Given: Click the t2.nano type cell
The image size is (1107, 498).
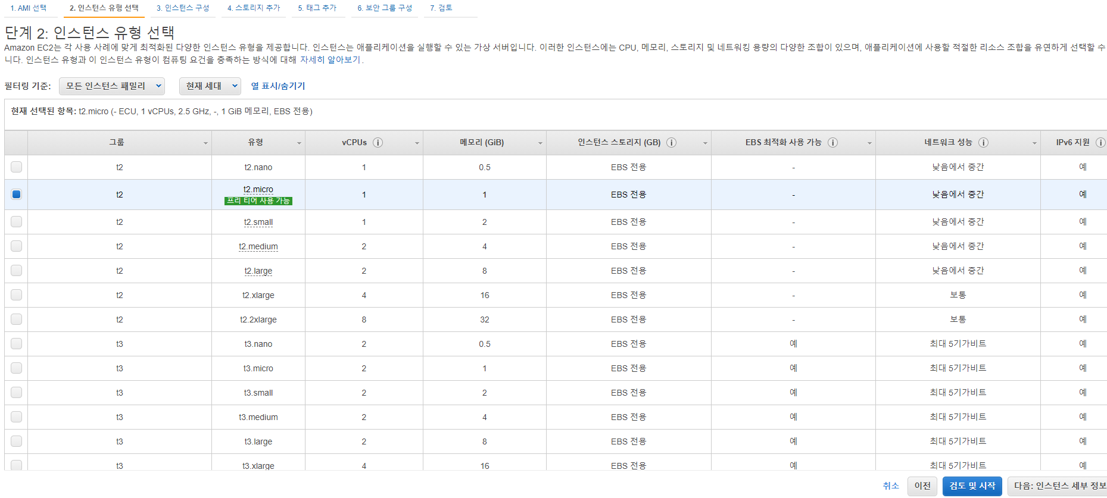Looking at the screenshot, I should pyautogui.click(x=258, y=167).
